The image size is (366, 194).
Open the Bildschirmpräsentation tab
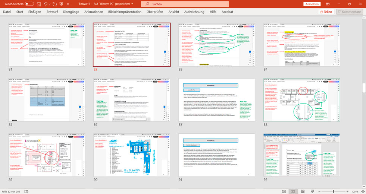(x=125, y=12)
